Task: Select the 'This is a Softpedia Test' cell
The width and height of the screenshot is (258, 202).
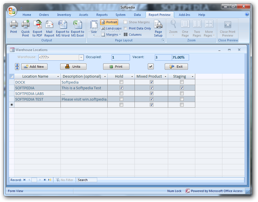Action: coord(84,88)
